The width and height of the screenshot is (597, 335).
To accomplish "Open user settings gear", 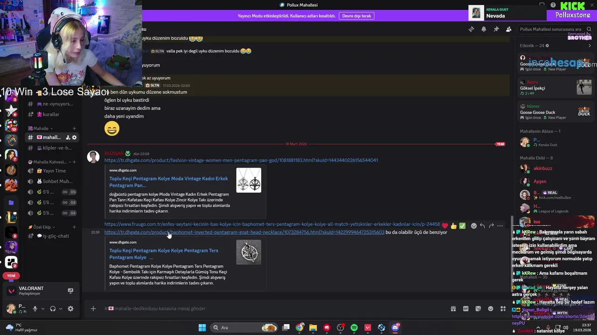I will 70,308.
